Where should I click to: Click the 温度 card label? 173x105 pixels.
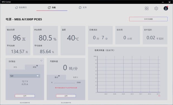coord(64,30)
